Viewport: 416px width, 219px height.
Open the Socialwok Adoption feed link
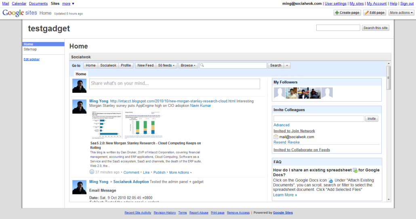(x=131, y=181)
